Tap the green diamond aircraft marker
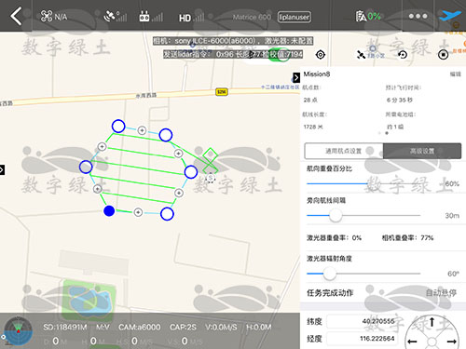The width and height of the screenshot is (466, 349). [x=211, y=154]
